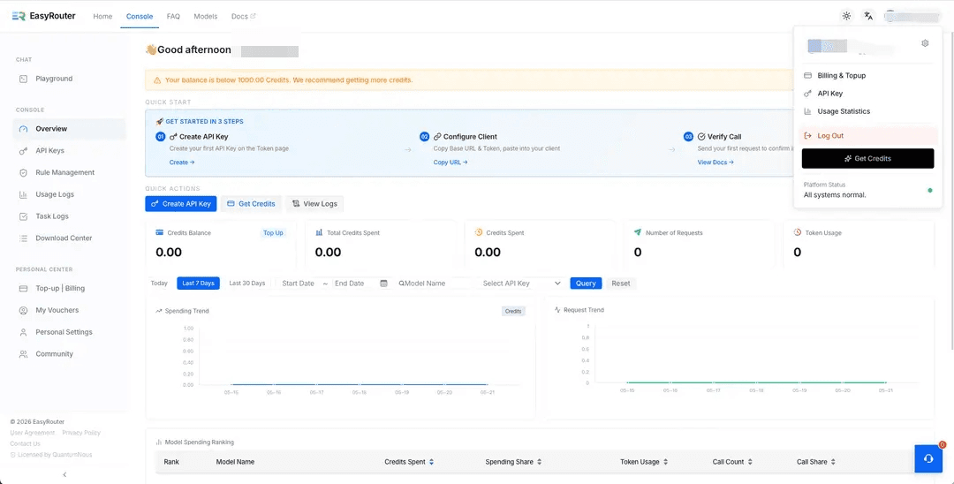This screenshot has height=484, width=954.
Task: Click Top Up on Credits Balance card
Action: click(273, 233)
